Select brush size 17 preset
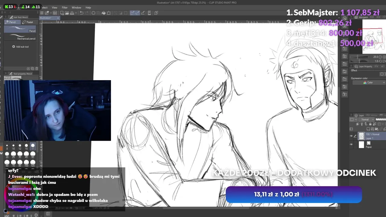 33,147
